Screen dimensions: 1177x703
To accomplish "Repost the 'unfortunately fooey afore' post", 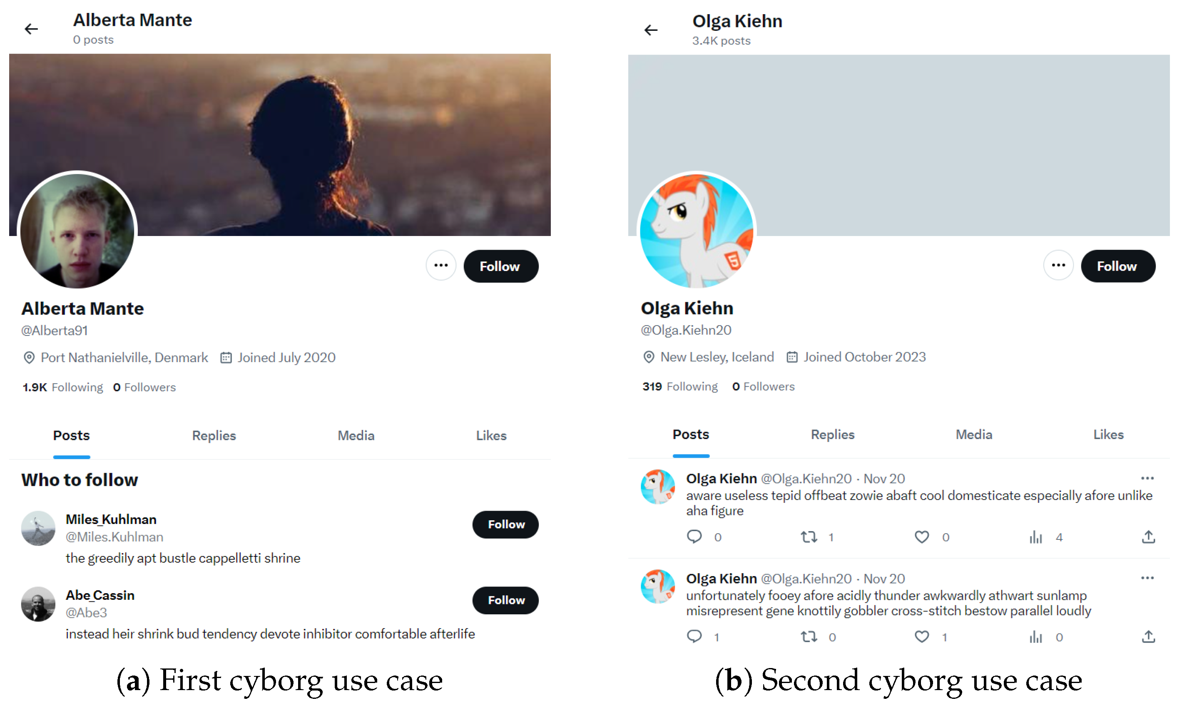I will click(809, 637).
